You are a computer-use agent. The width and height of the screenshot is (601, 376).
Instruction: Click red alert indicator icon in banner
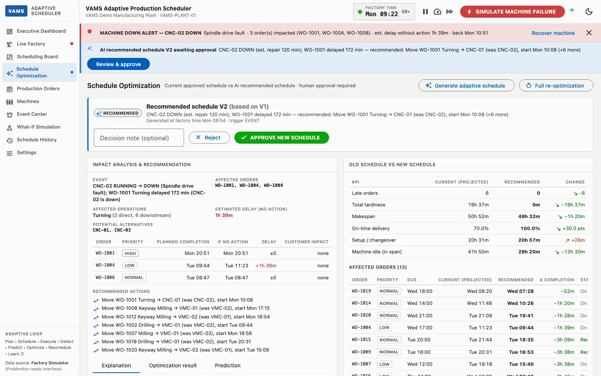tap(90, 31)
